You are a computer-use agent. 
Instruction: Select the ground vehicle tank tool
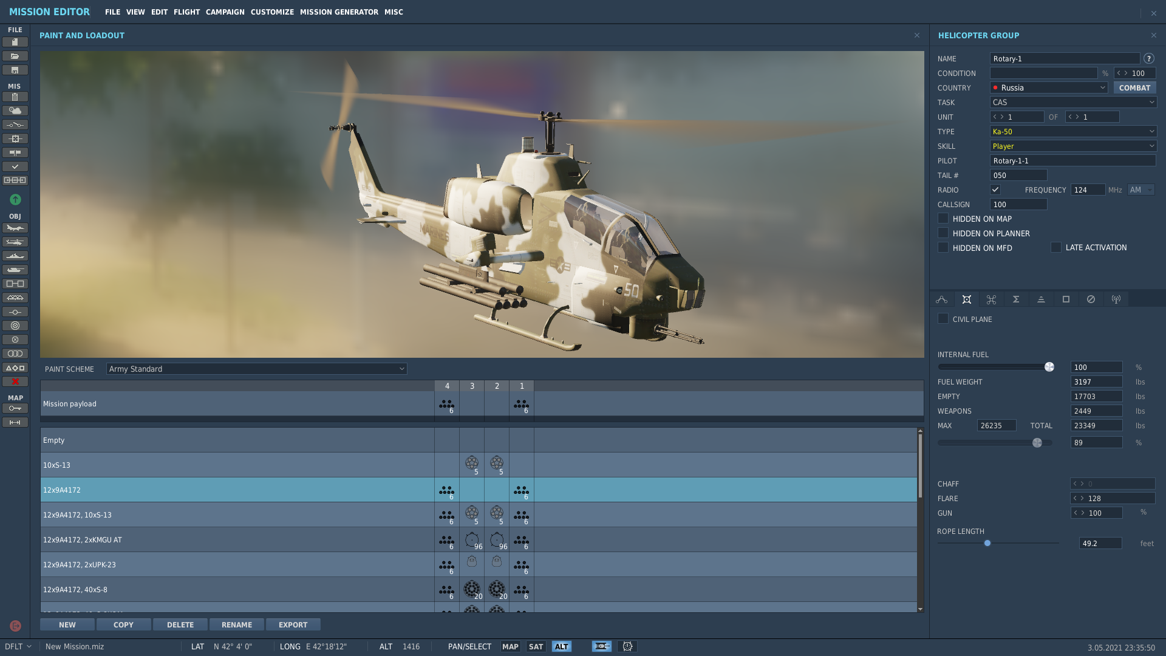15,270
